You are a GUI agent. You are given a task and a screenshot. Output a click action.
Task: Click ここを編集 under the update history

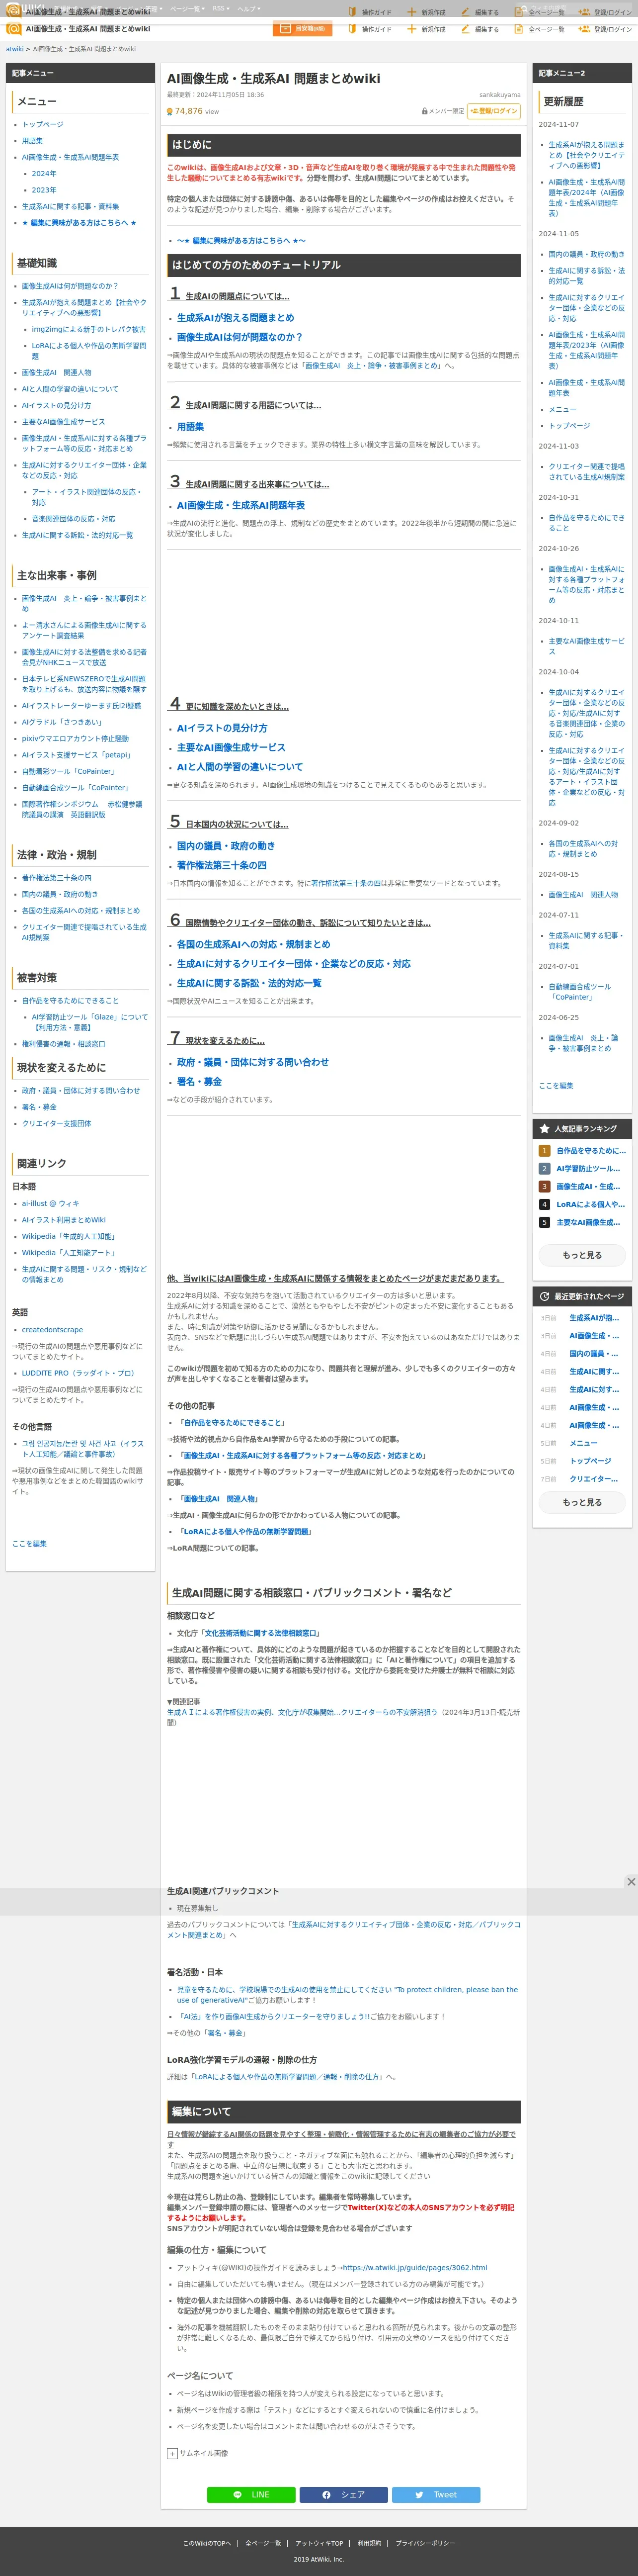[x=556, y=1085]
